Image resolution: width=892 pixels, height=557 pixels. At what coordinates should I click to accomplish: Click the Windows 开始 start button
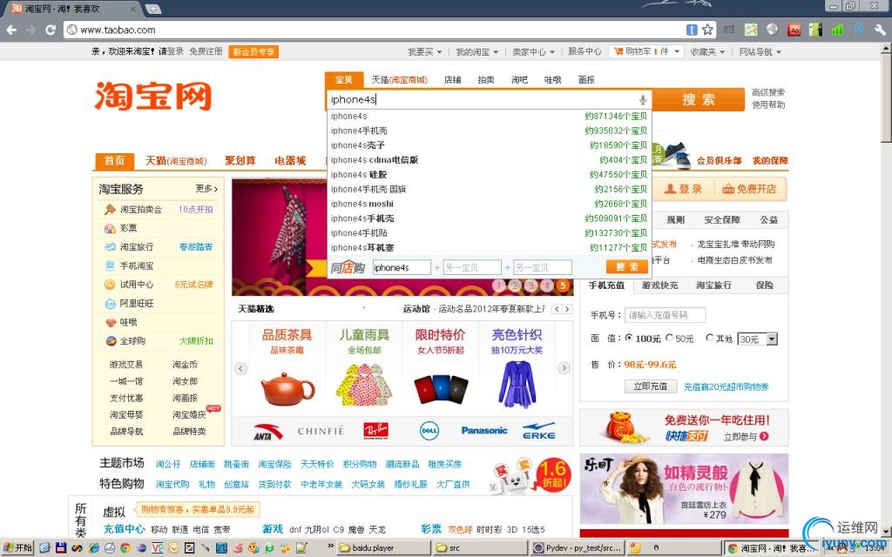click(x=17, y=548)
